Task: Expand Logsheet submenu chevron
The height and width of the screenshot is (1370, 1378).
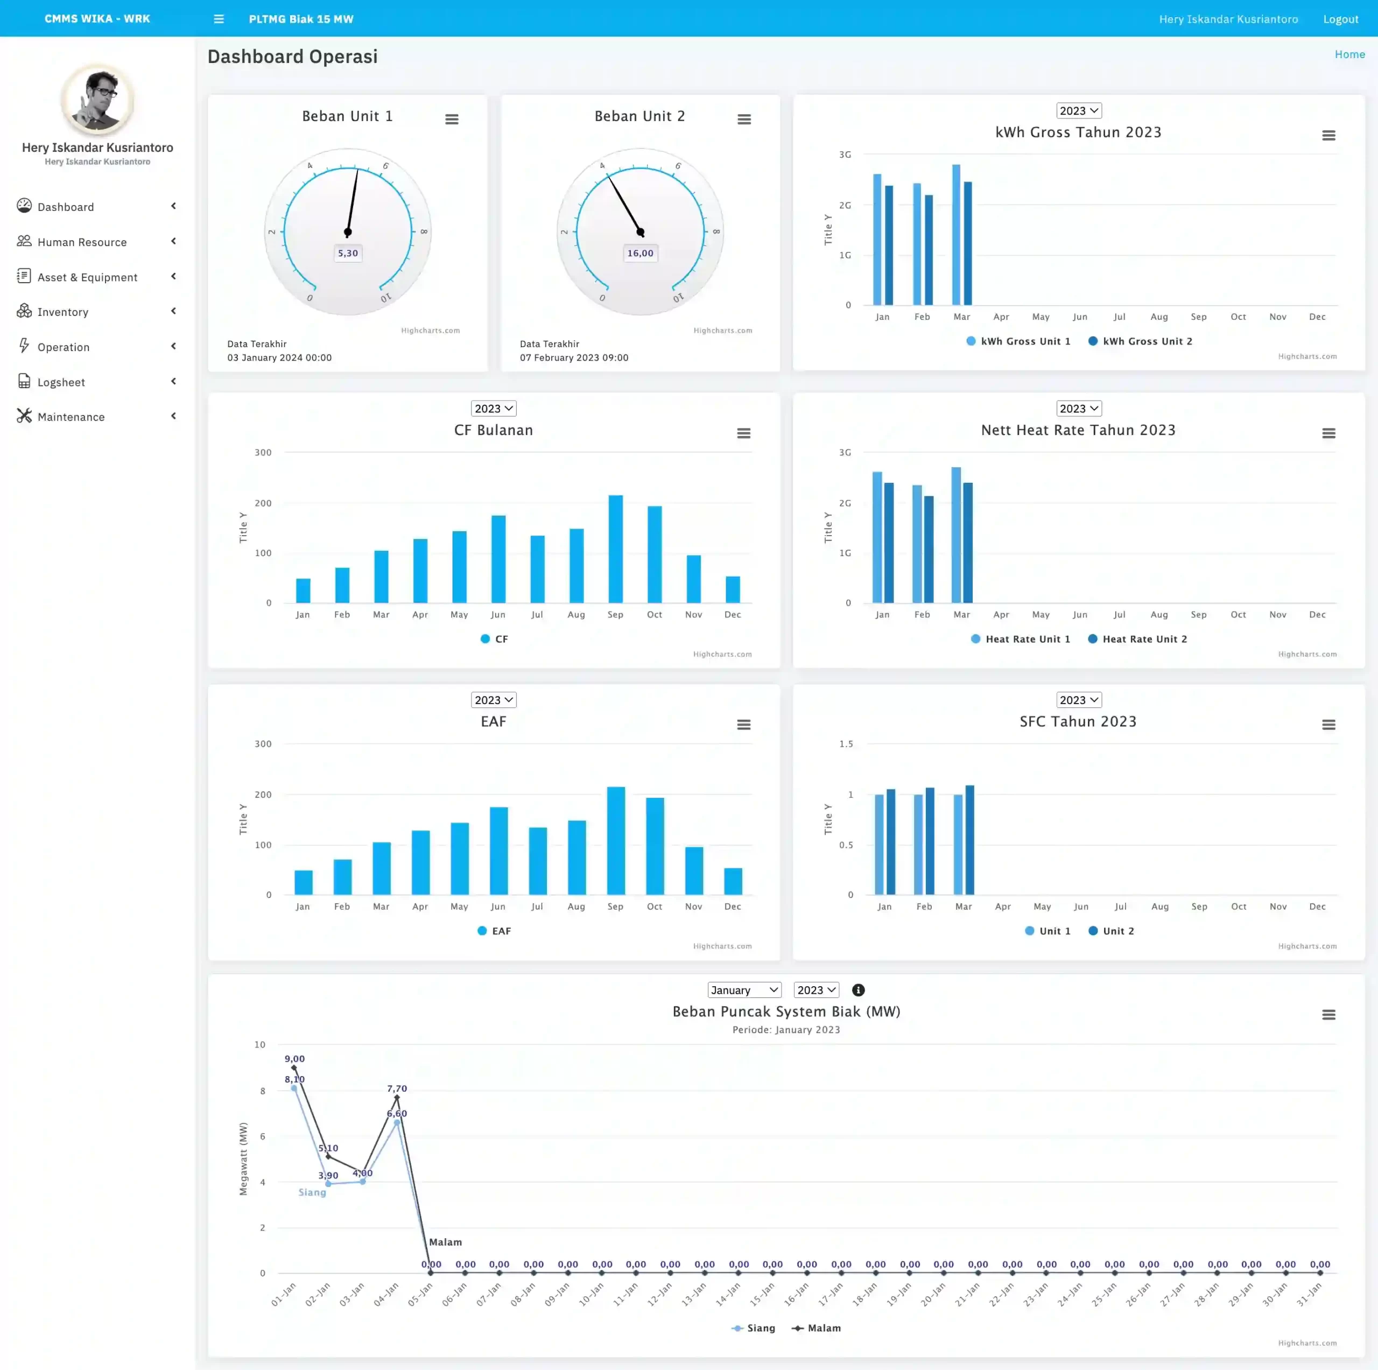Action: pos(173,382)
